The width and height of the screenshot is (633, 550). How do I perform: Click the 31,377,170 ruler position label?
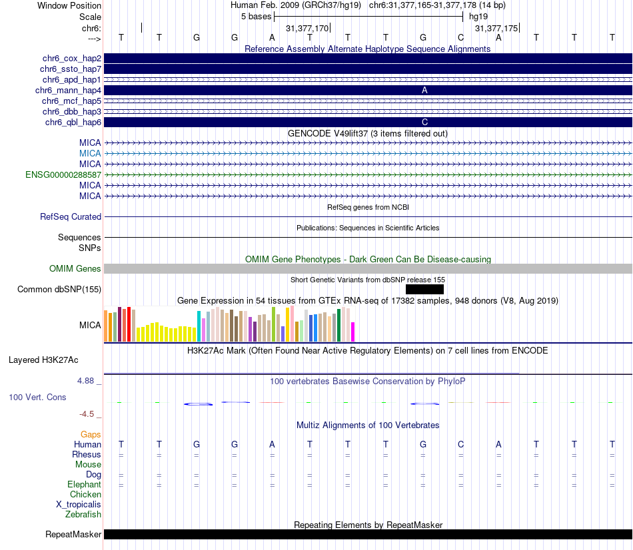point(307,28)
